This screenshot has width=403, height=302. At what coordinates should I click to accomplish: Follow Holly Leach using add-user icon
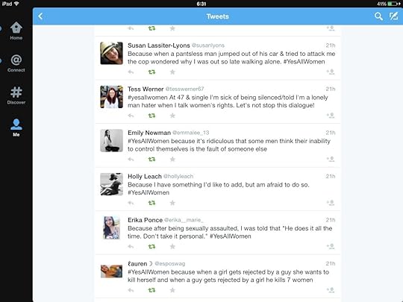click(331, 203)
